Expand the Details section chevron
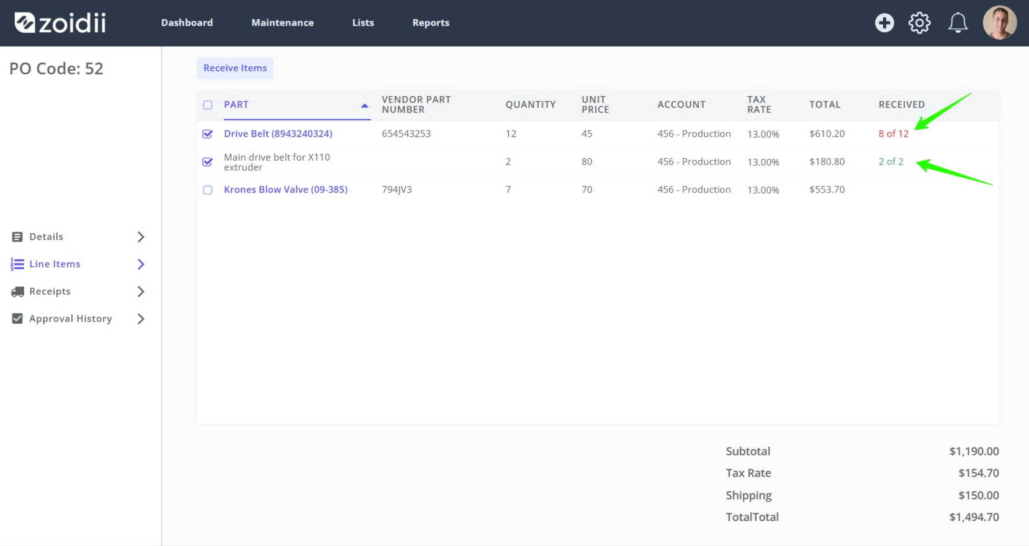Screen dimensions: 1029x546 [141, 237]
